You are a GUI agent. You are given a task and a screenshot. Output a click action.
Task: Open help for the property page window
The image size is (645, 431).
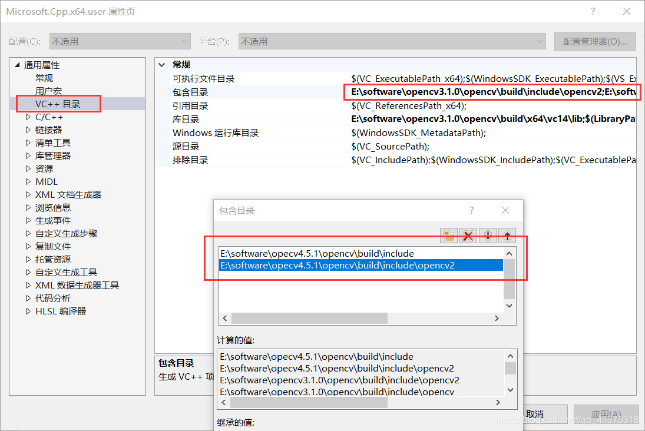click(x=593, y=12)
